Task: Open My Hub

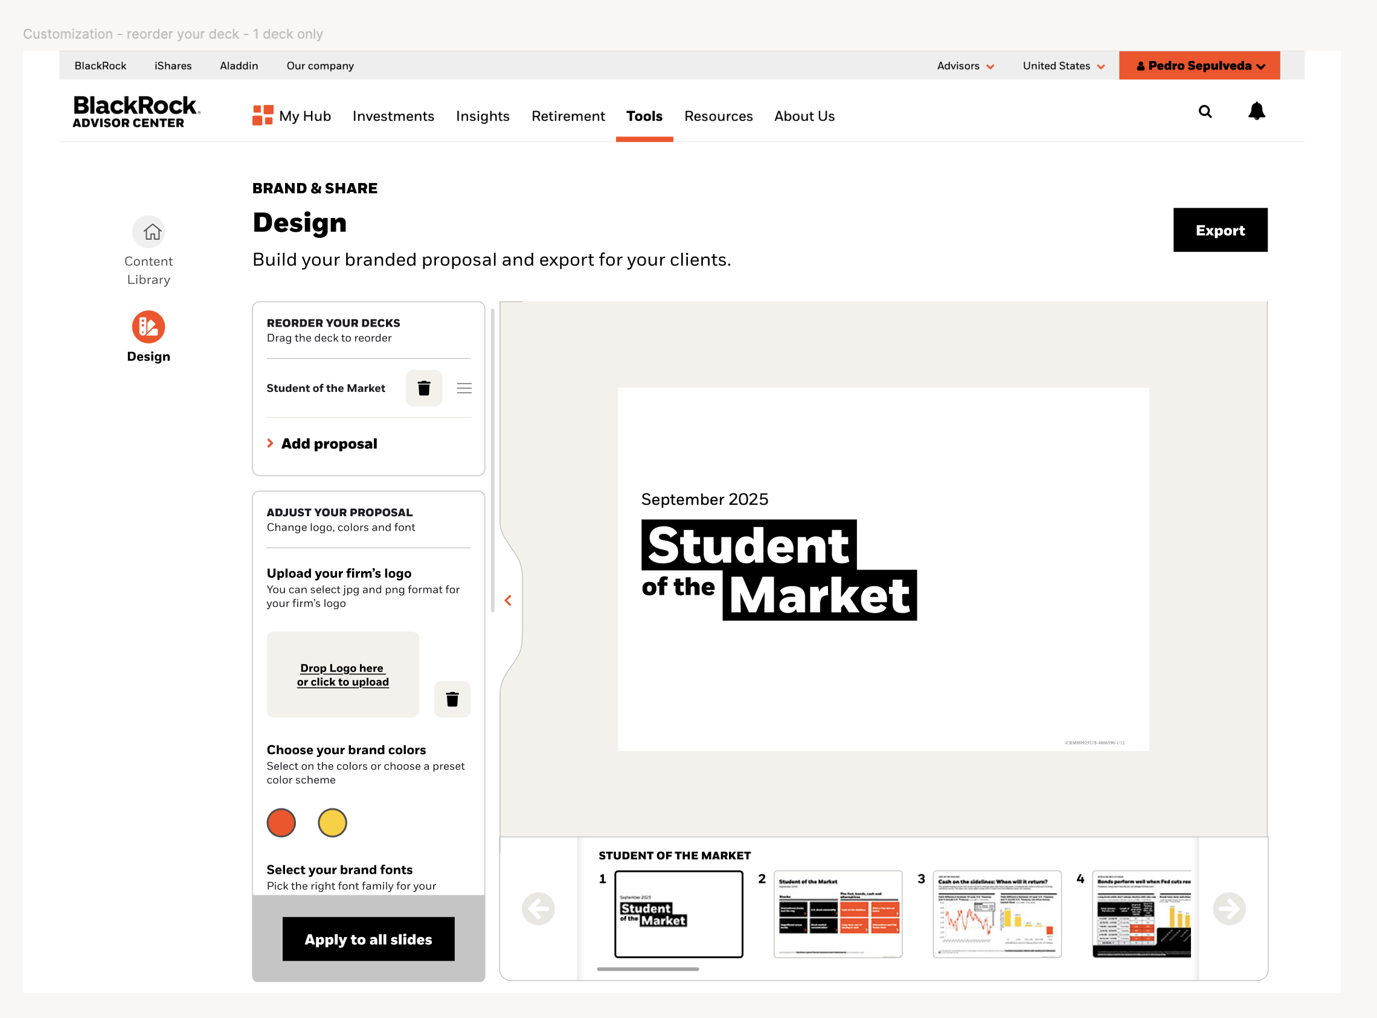Action: 305,116
